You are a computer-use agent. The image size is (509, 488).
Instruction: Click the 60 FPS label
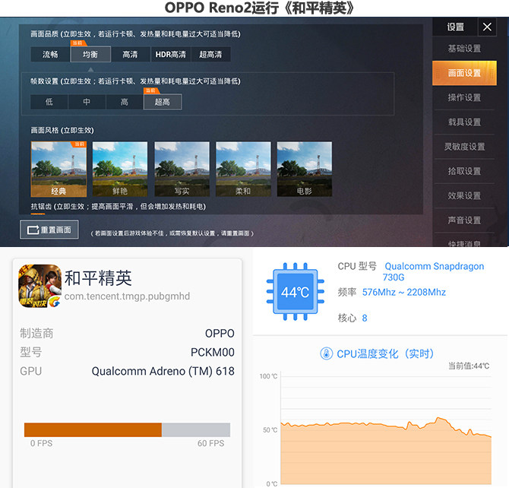(210, 443)
